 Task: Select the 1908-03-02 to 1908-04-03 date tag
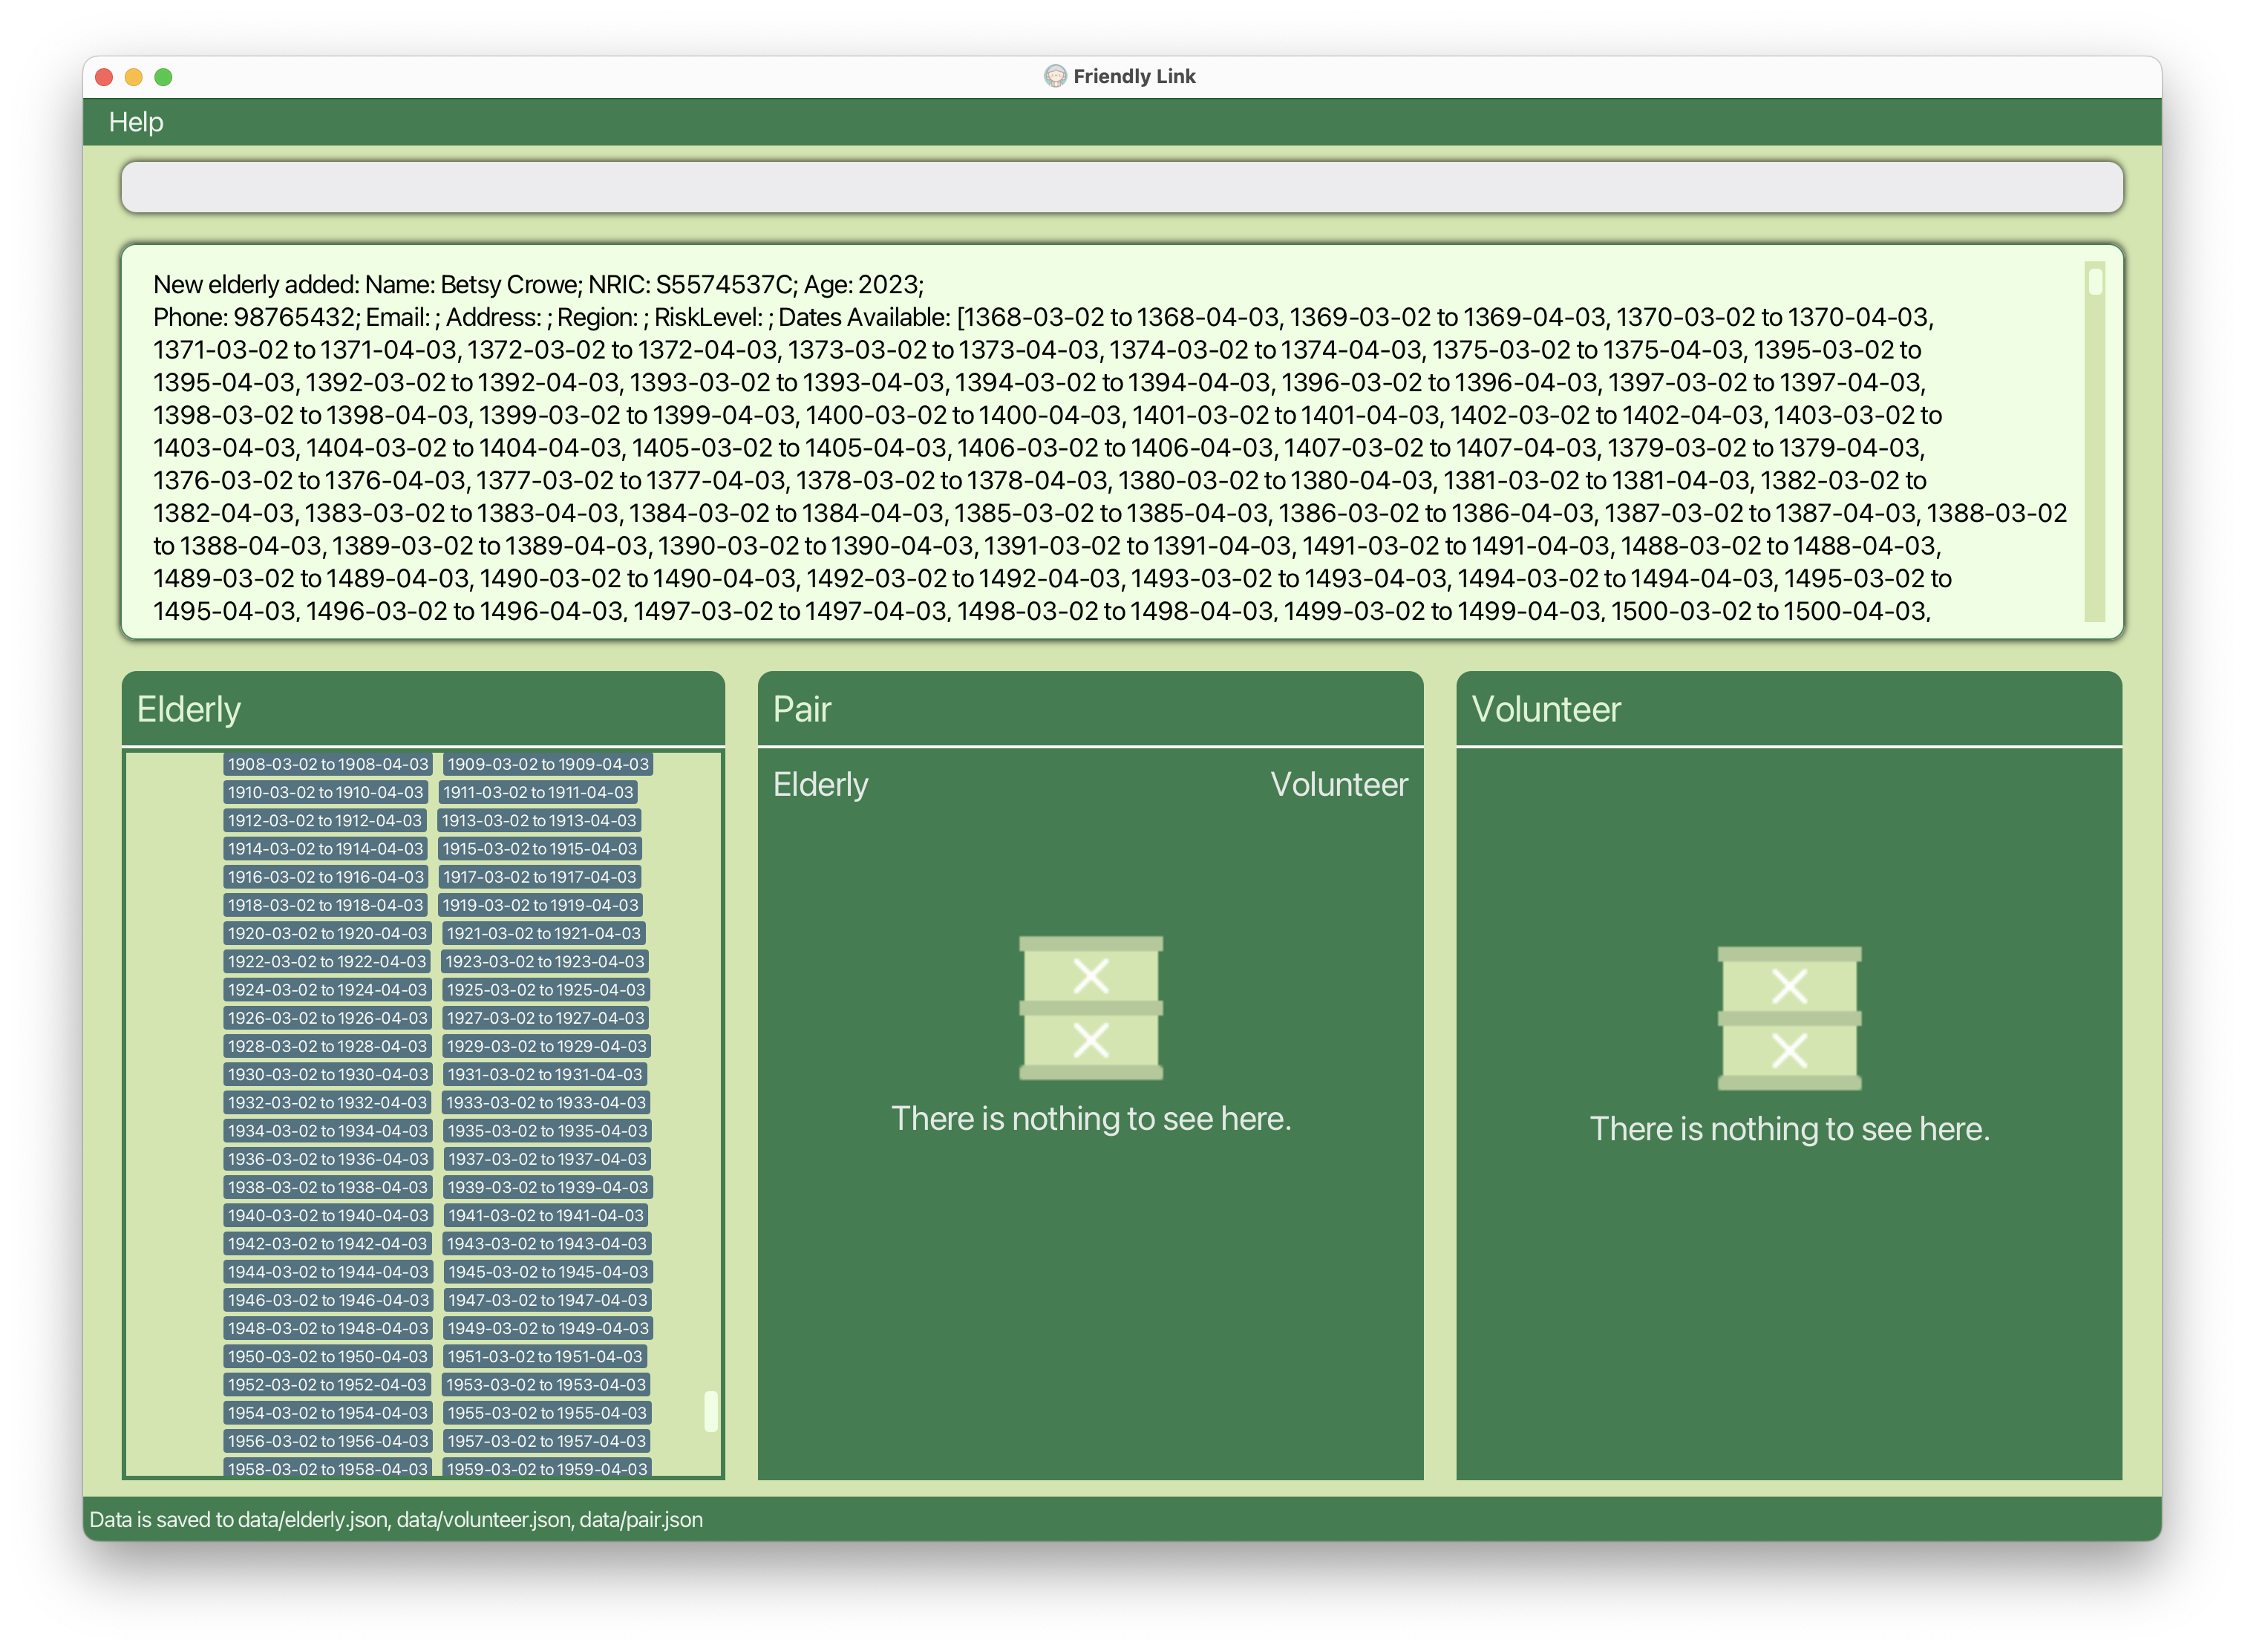pos(328,765)
